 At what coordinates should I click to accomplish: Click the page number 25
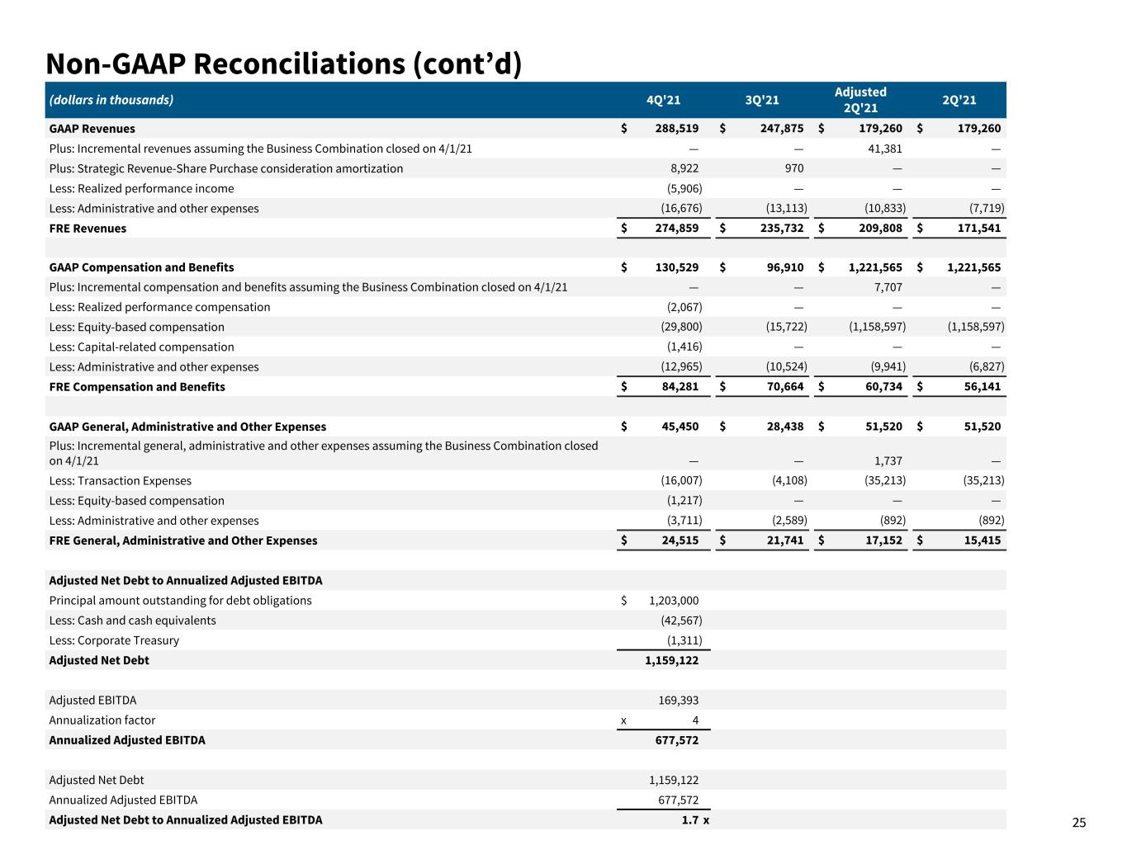(1079, 822)
